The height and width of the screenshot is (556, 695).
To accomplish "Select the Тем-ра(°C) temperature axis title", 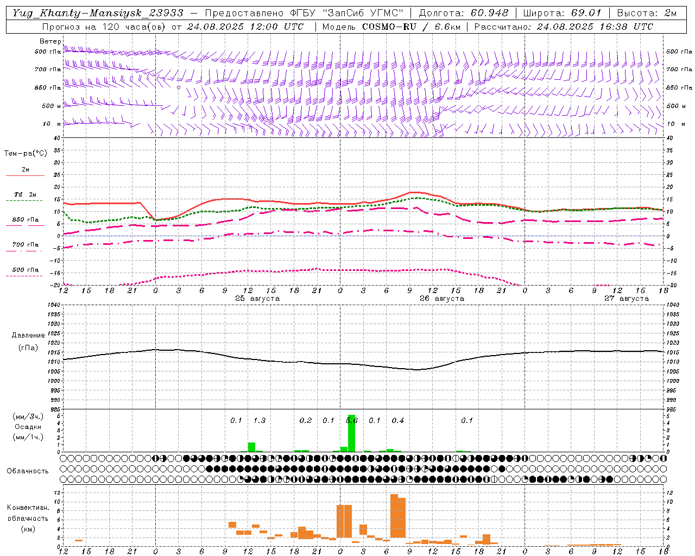I will tap(26, 154).
